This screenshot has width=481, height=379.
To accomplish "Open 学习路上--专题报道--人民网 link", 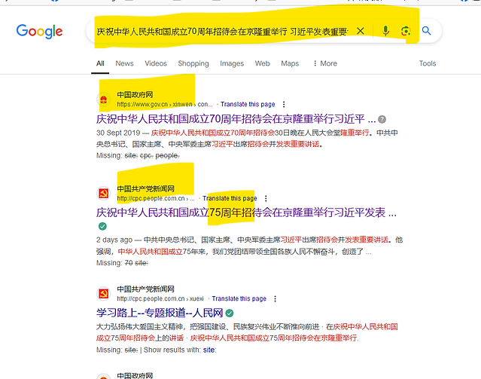I will 160,313.
